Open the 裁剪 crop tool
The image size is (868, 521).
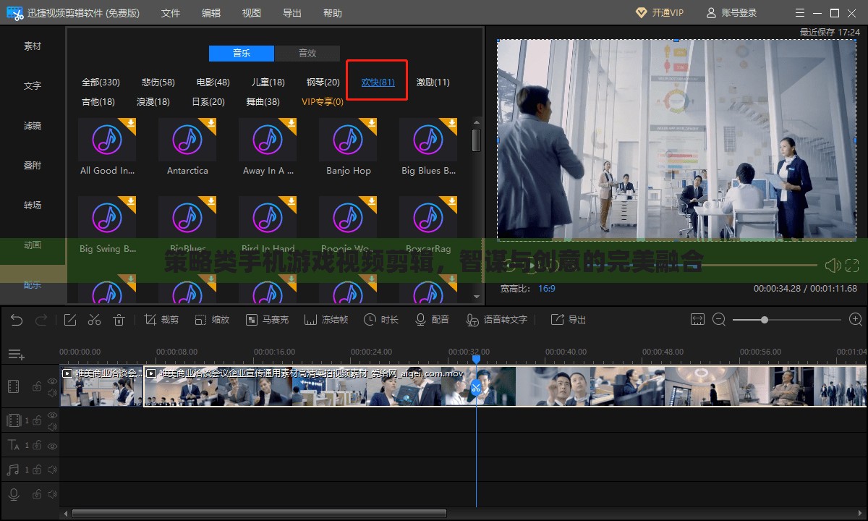coord(161,320)
